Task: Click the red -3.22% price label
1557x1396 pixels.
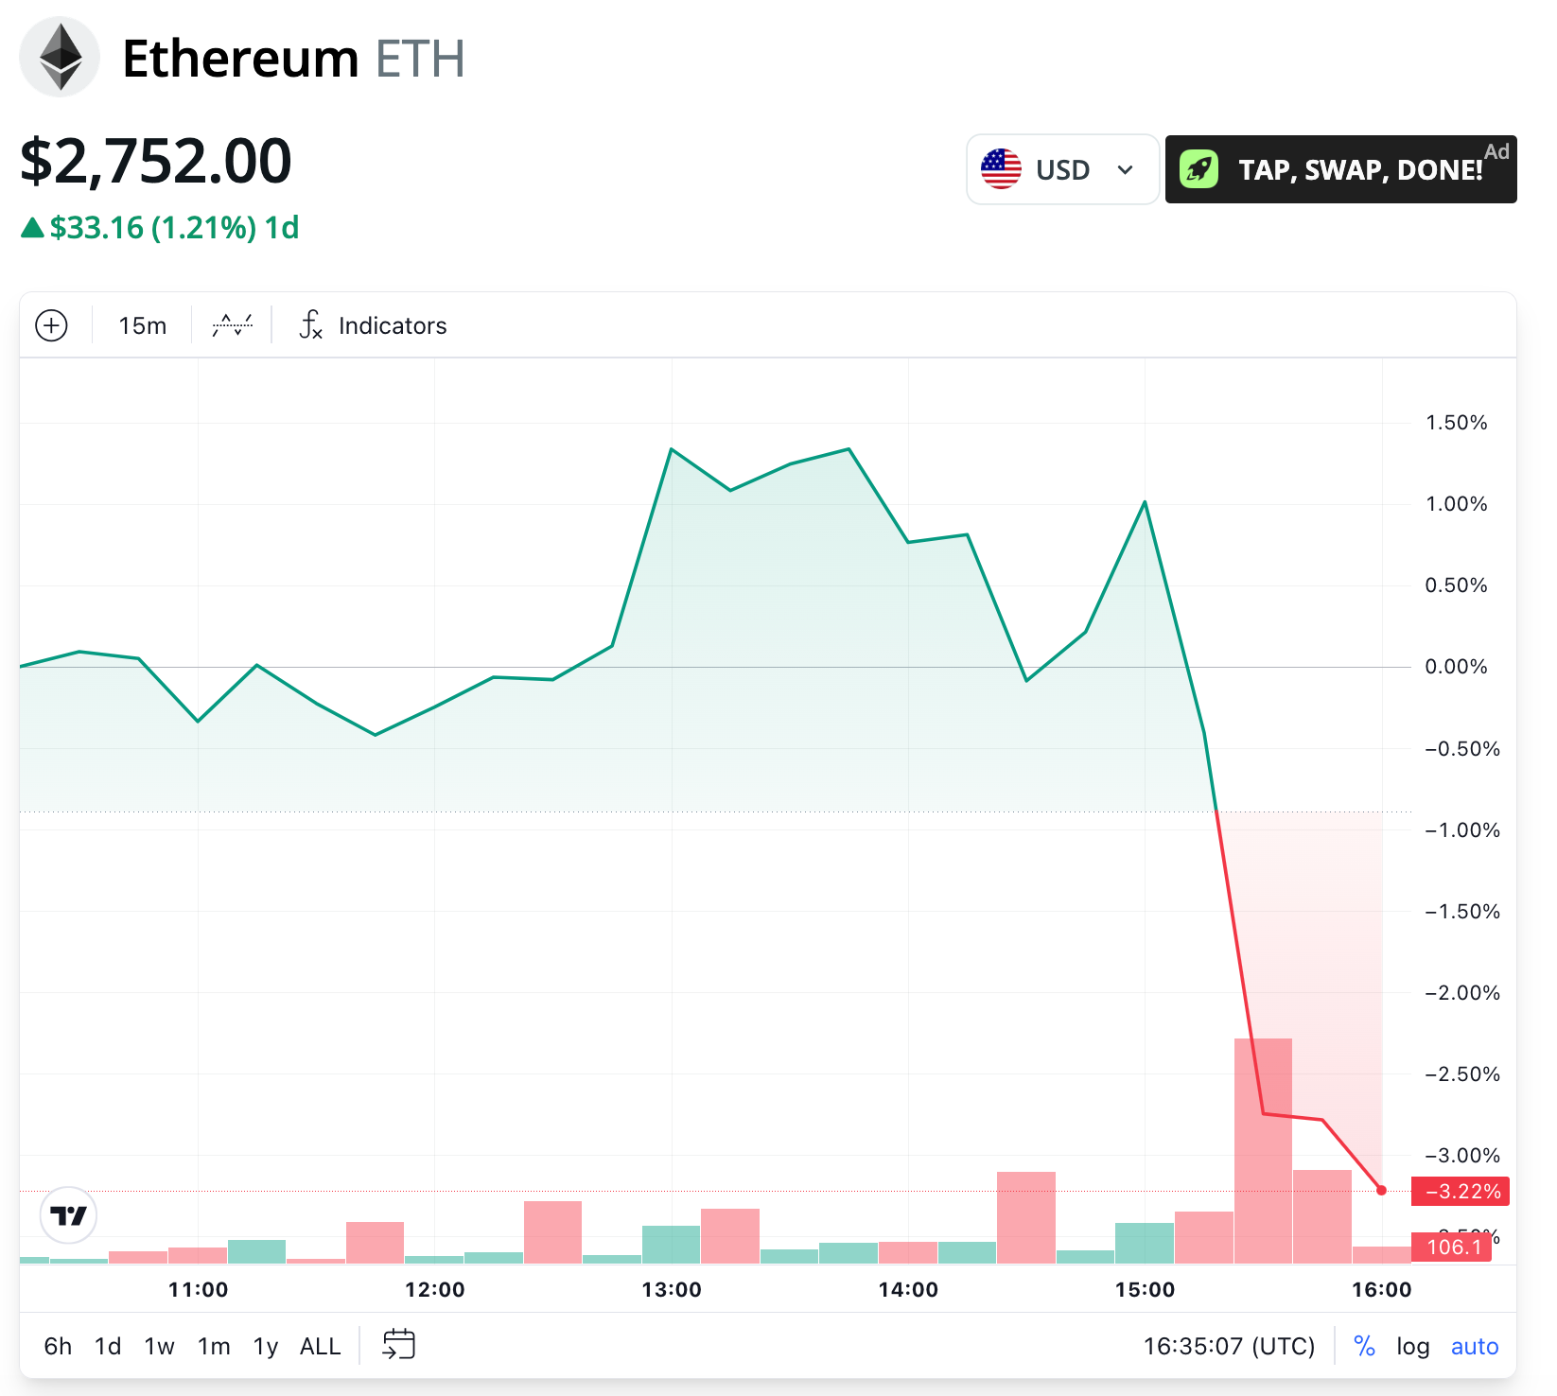Action: (1460, 1191)
